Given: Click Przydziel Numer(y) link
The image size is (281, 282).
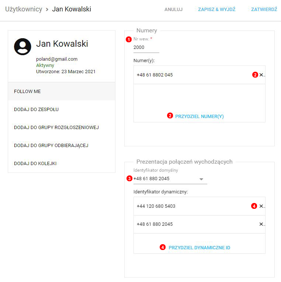Looking at the screenshot, I should [x=199, y=116].
